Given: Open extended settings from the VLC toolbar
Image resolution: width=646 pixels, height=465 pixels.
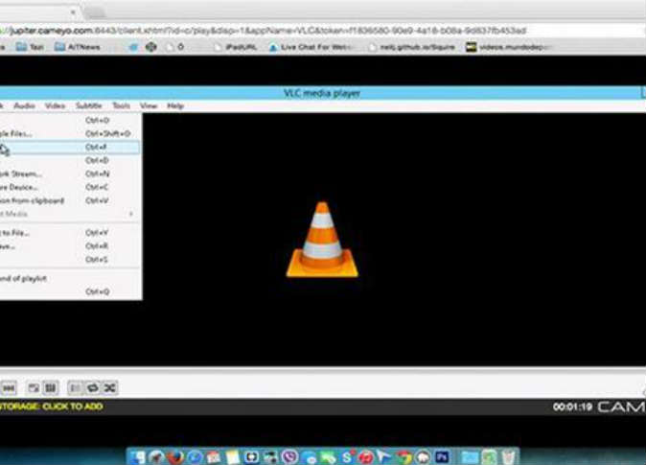Looking at the screenshot, I should point(50,387).
